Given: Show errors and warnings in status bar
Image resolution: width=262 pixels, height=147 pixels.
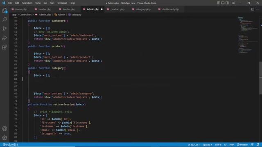Looking at the screenshot, I should point(10,145).
